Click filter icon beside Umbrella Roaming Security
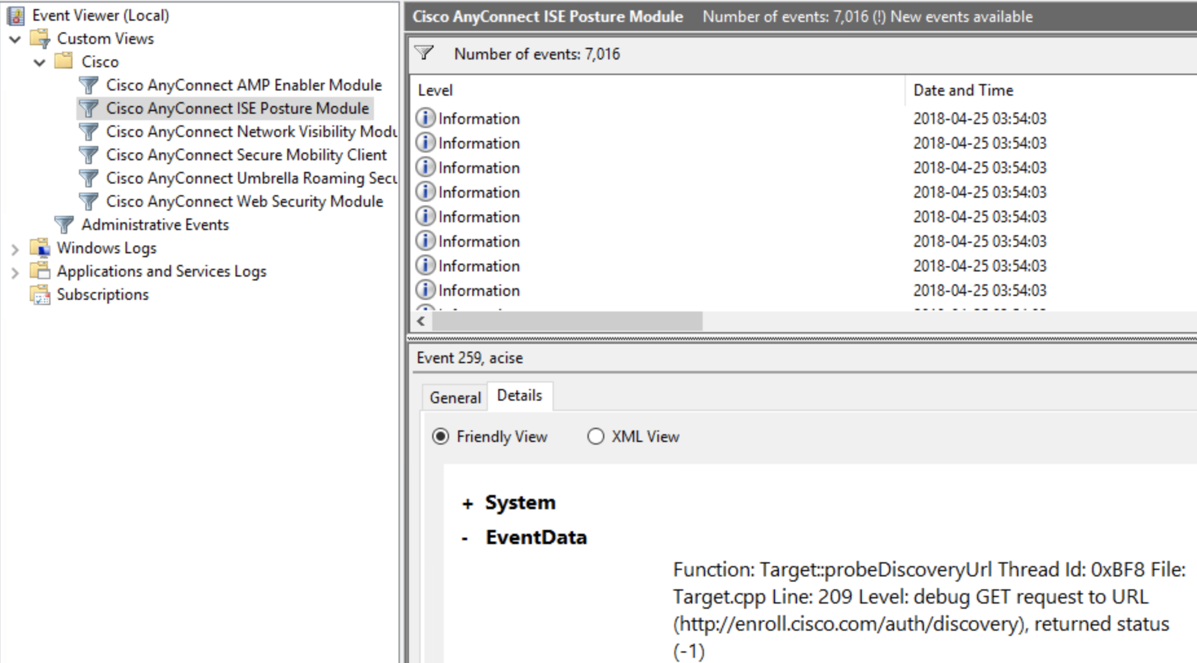 89,178
